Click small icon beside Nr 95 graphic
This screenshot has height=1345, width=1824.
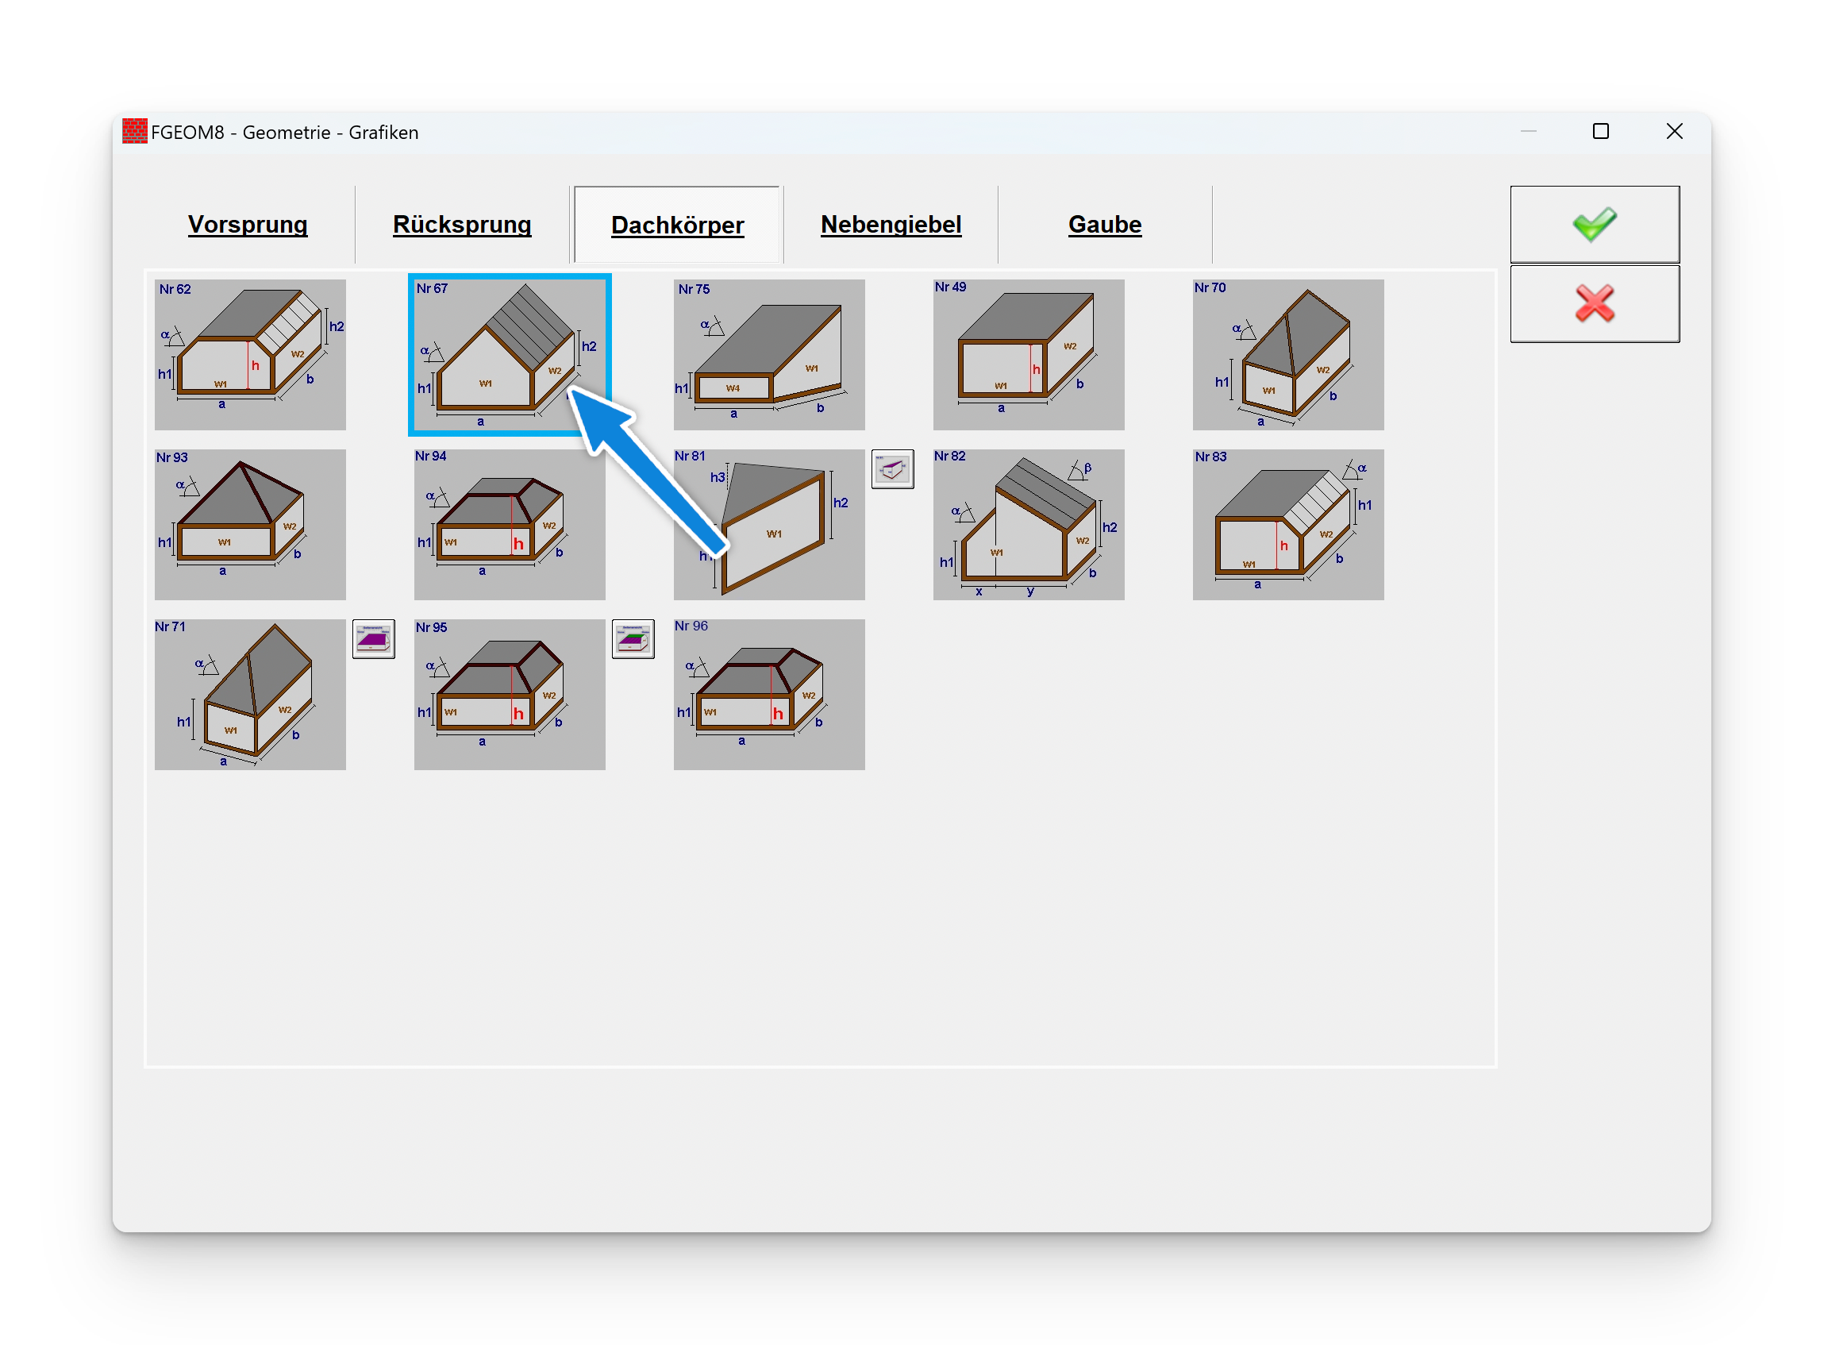coord(633,639)
